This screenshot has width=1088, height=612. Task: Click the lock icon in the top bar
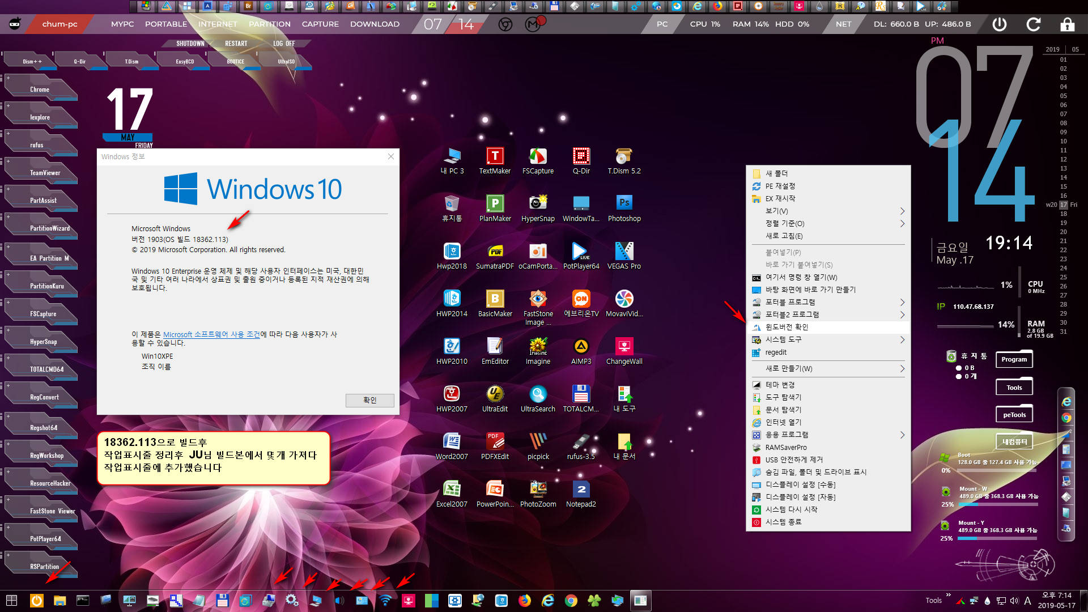click(1068, 24)
